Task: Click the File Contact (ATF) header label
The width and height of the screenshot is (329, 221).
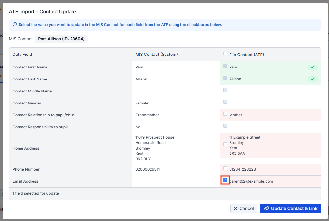Action: point(246,55)
